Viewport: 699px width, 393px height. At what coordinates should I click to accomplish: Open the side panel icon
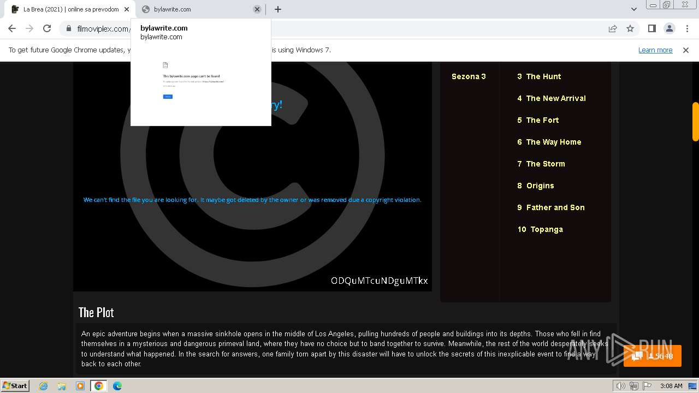point(651,28)
